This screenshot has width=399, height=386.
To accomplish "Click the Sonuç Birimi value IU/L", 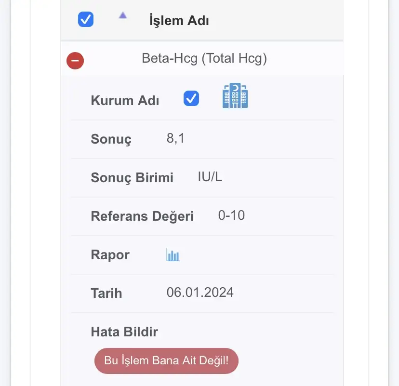I will 210,176.
